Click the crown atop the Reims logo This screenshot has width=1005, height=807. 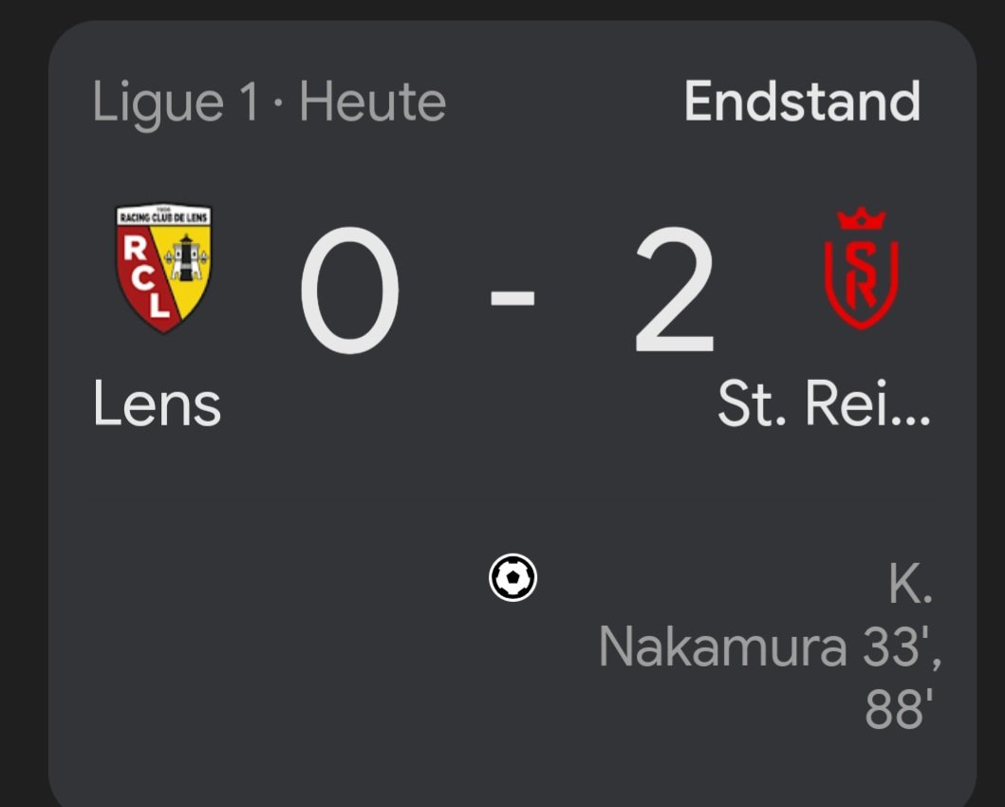coord(862,218)
